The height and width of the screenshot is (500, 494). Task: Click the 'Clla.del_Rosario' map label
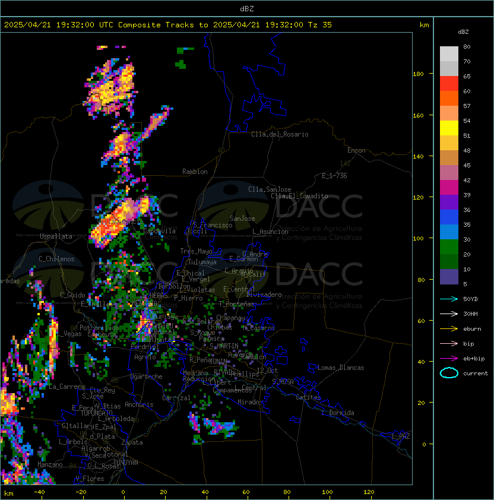280,134
